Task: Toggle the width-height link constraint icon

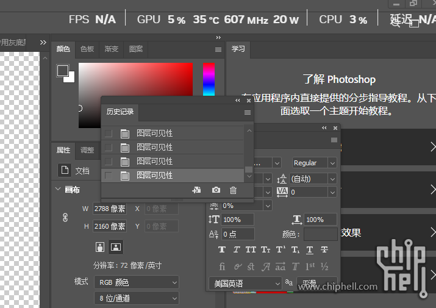Action: point(65,217)
